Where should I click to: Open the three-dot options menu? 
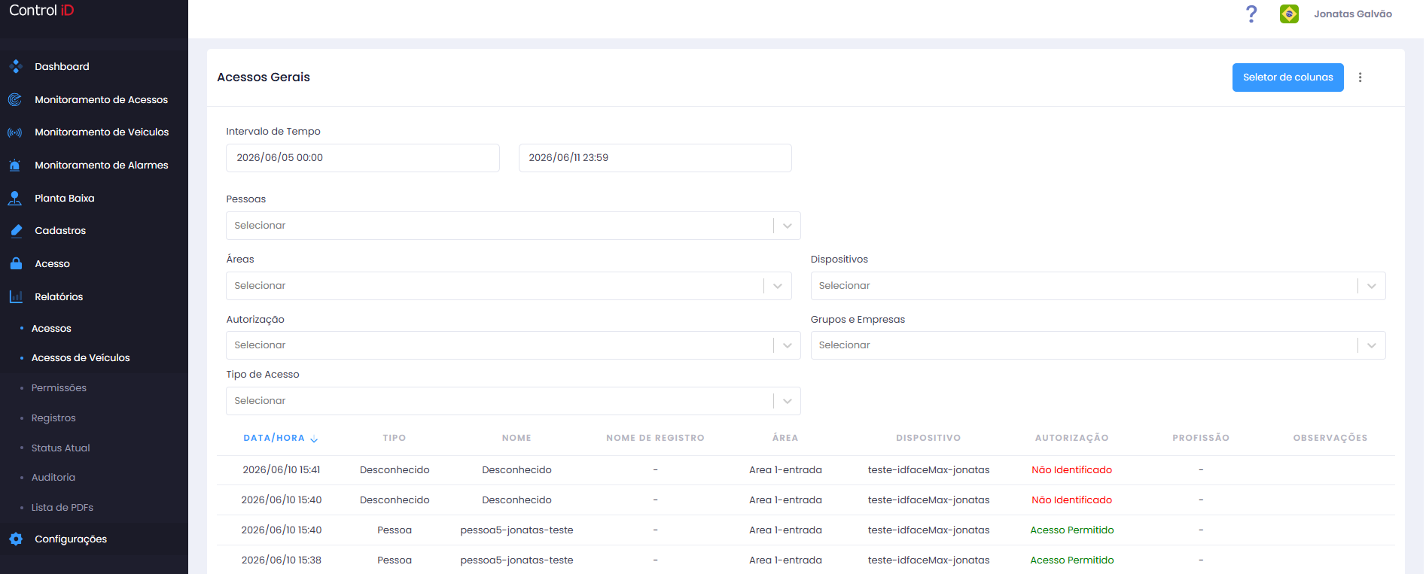(1360, 77)
